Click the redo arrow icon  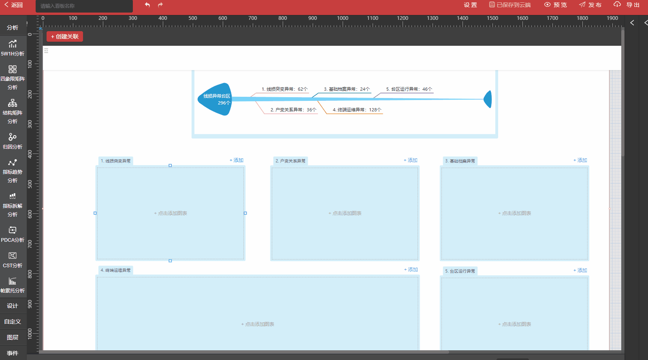pyautogui.click(x=160, y=5)
